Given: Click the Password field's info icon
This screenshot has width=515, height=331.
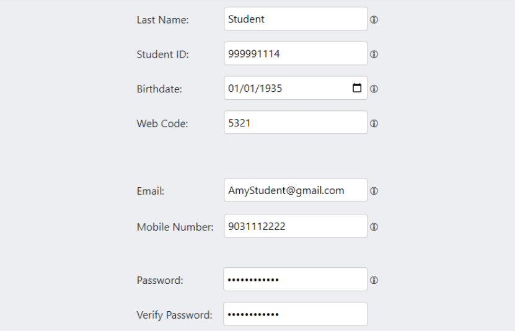Looking at the screenshot, I should (x=374, y=281).
